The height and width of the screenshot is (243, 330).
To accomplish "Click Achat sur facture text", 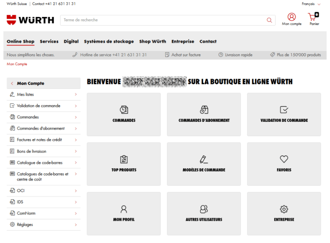I will point(186,55).
